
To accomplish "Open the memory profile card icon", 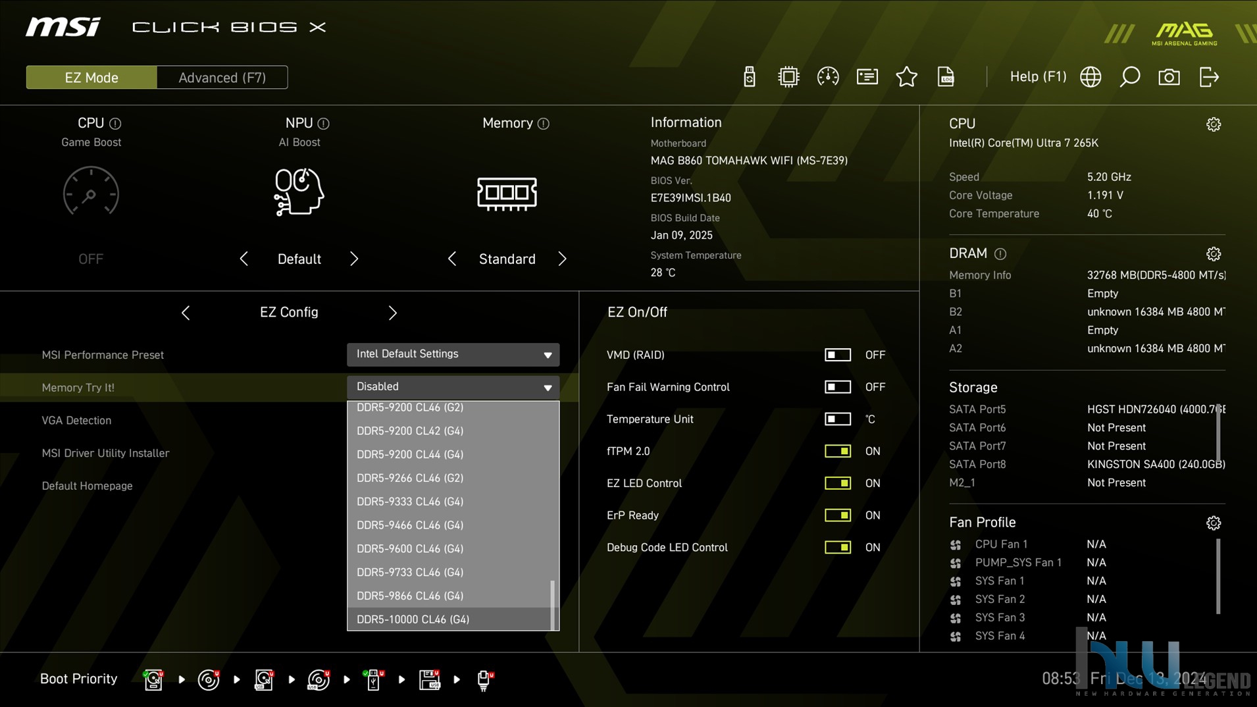I will (x=867, y=77).
